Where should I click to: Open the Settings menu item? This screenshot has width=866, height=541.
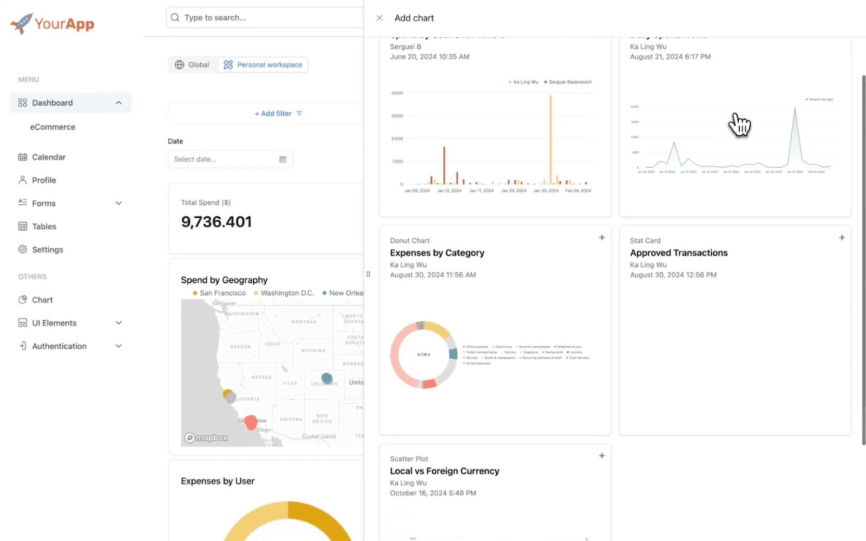coord(70,249)
